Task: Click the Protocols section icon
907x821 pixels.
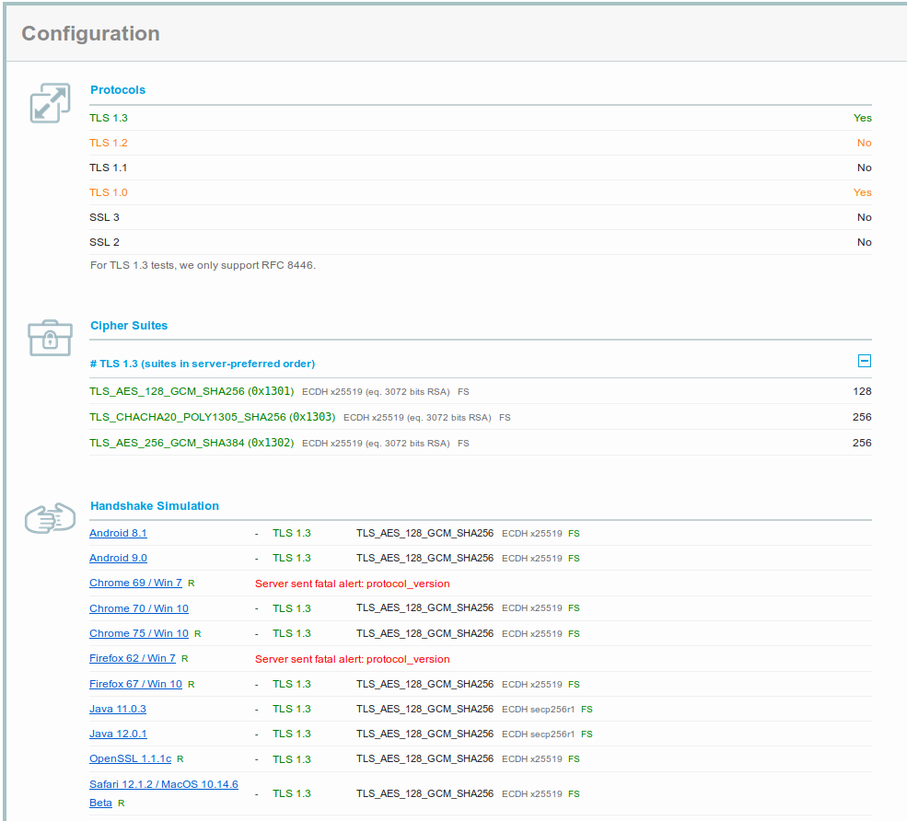Action: coord(50,102)
